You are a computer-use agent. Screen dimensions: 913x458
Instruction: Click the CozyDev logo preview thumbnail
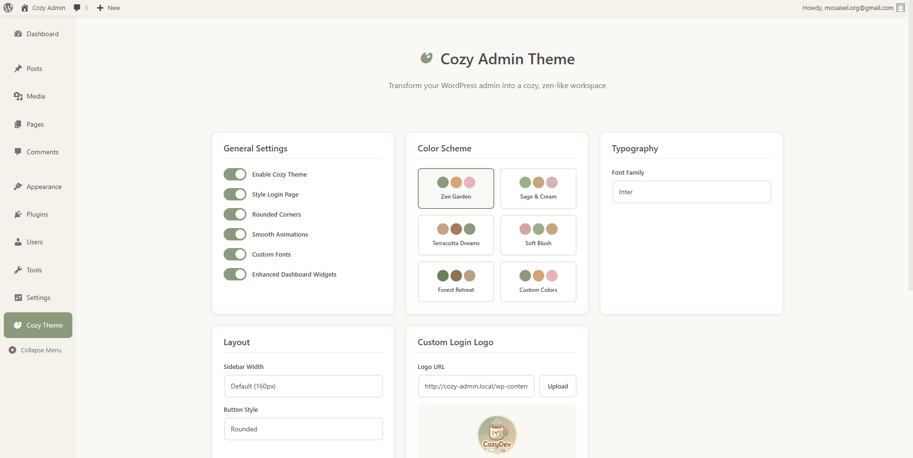pyautogui.click(x=497, y=434)
